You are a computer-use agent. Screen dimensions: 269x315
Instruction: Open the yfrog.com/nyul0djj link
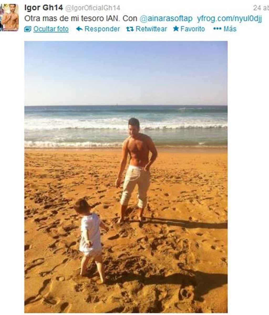click(229, 18)
